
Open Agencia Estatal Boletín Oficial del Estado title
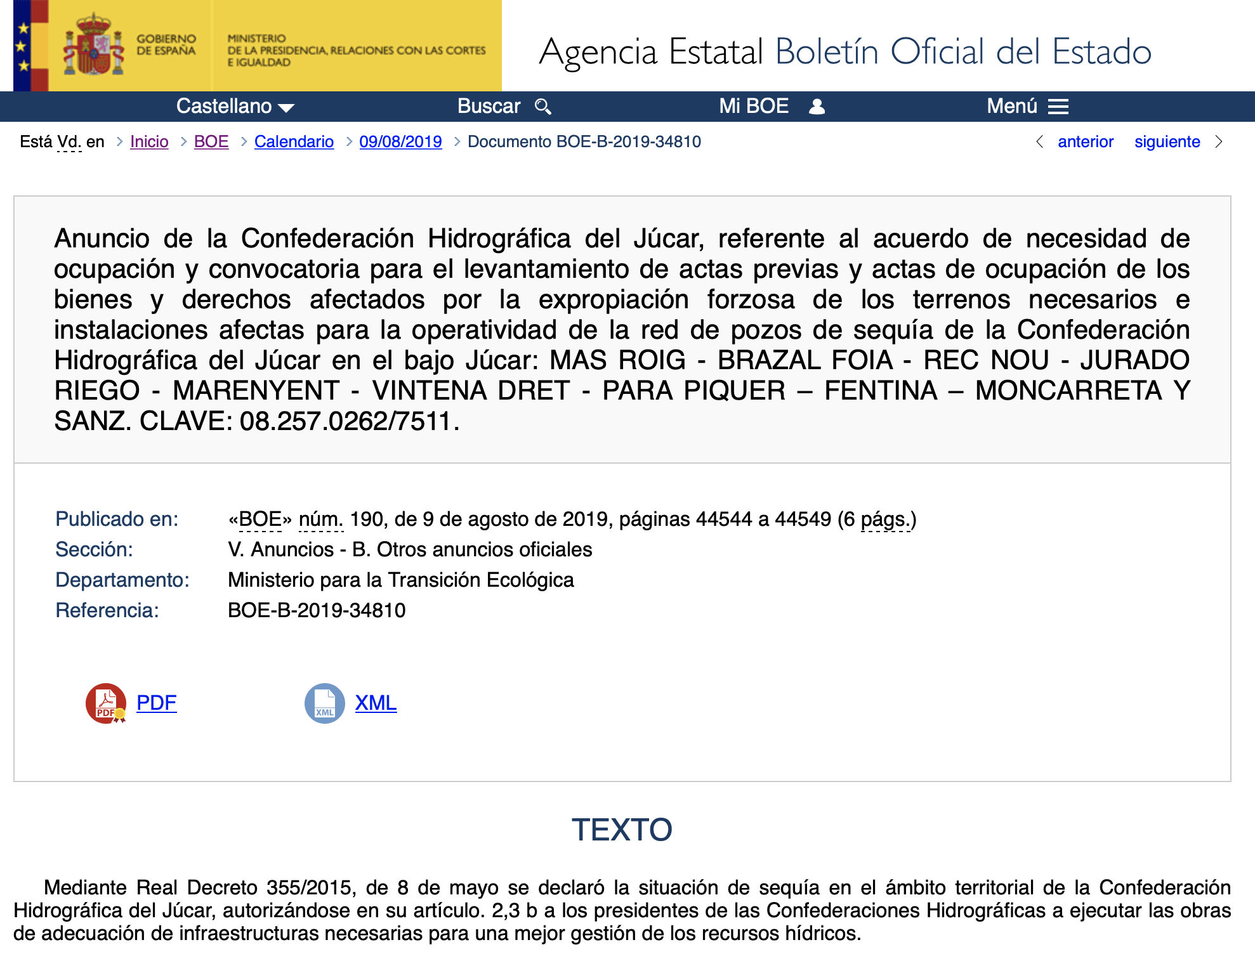pyautogui.click(x=844, y=51)
